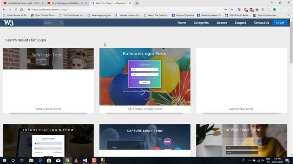This screenshot has height=164, width=293.
Task: Open a new browser tab
Action: [137, 3]
